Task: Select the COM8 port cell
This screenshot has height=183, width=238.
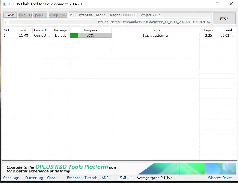Action: 23,36
